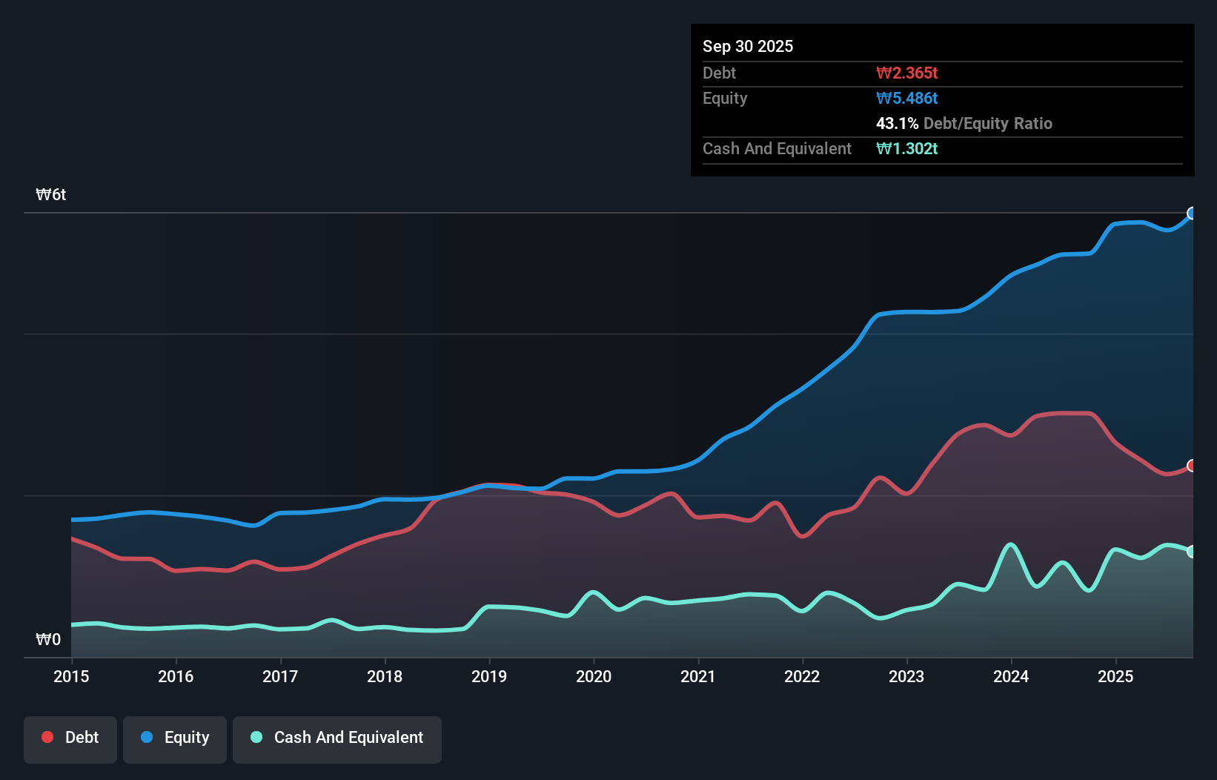Toggle visibility of the Equity series
Viewport: 1217px width, 780px height.
coord(174,739)
